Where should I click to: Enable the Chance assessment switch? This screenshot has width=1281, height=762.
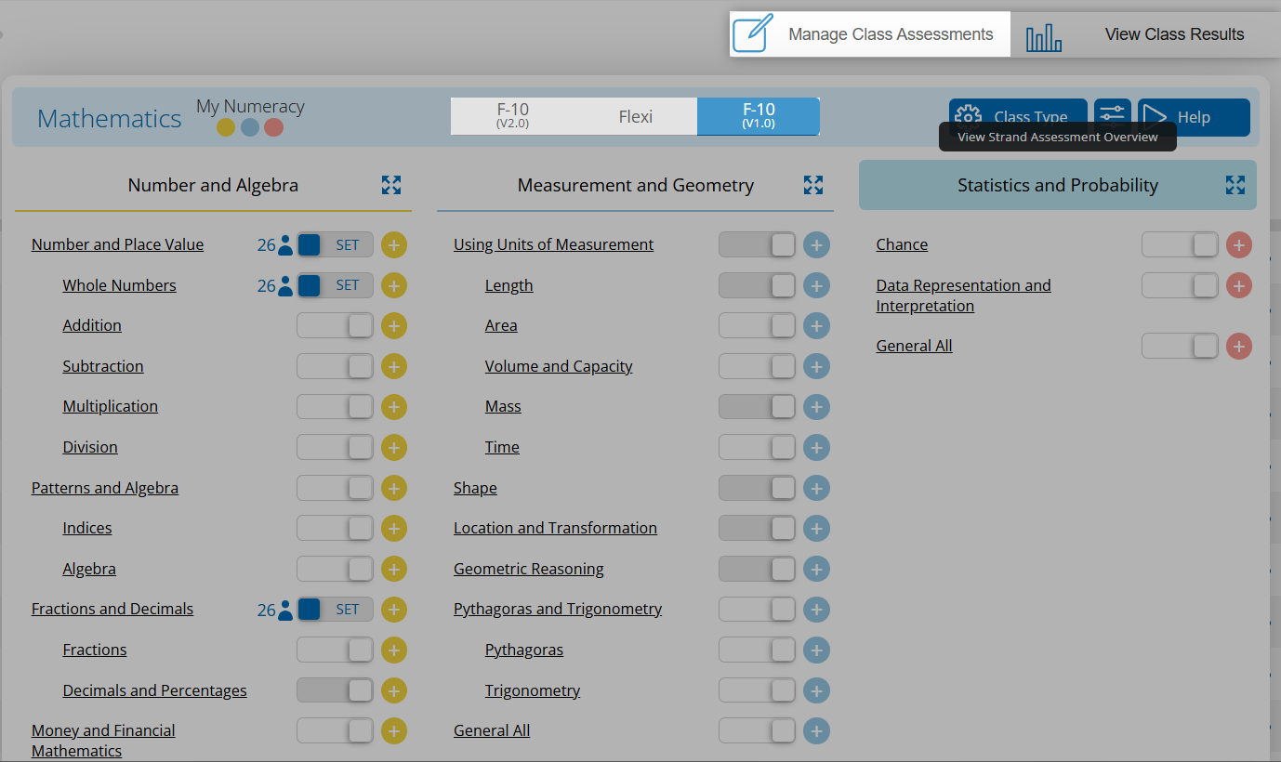[1180, 245]
